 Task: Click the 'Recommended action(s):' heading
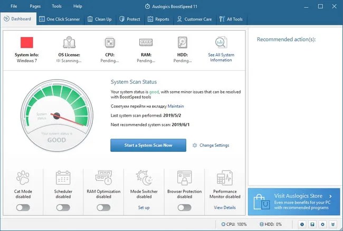click(286, 40)
